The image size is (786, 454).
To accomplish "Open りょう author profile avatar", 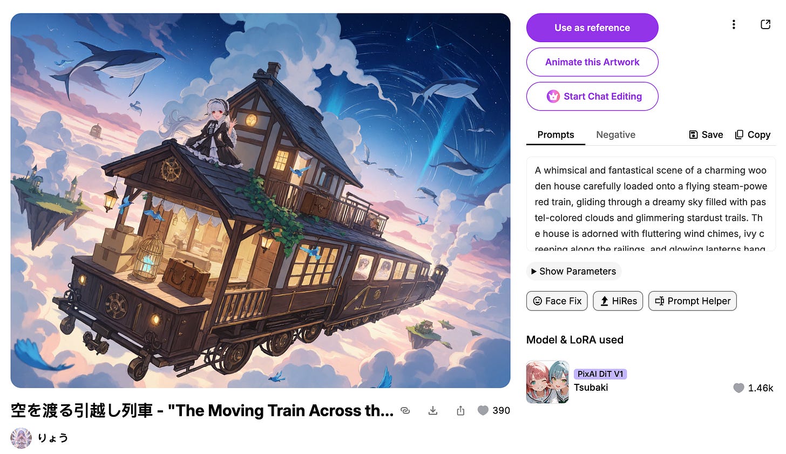I will click(21, 438).
